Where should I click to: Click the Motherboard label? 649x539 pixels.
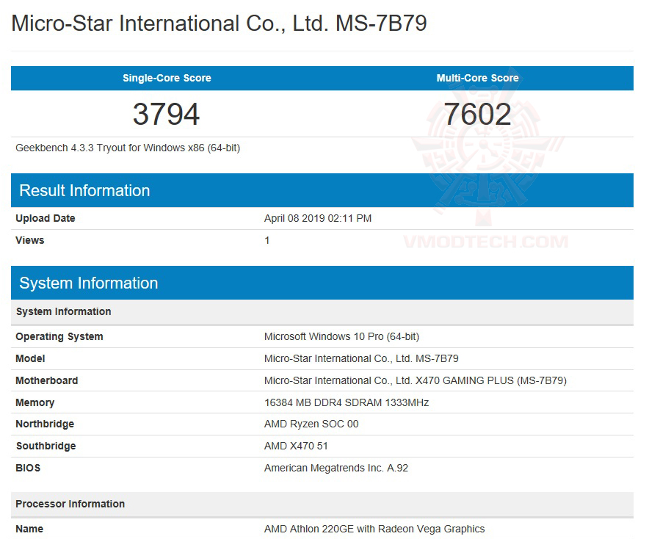pyautogui.click(x=47, y=380)
